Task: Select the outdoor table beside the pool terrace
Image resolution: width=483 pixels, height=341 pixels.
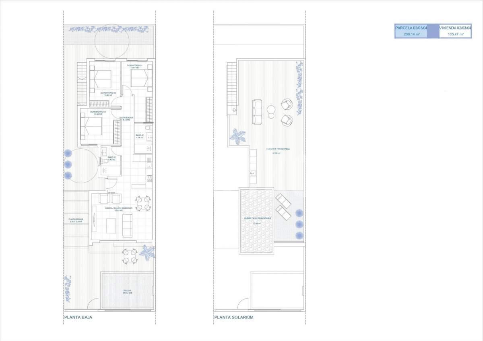Action: point(129,256)
